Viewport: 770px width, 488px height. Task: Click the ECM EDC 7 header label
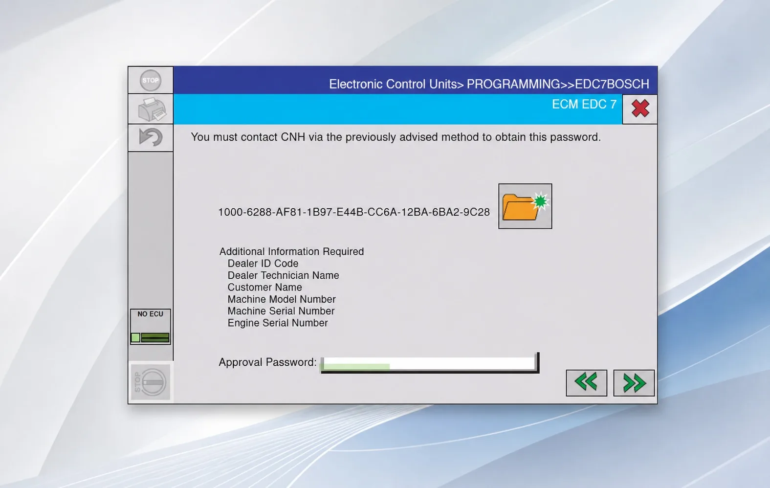[x=584, y=104]
